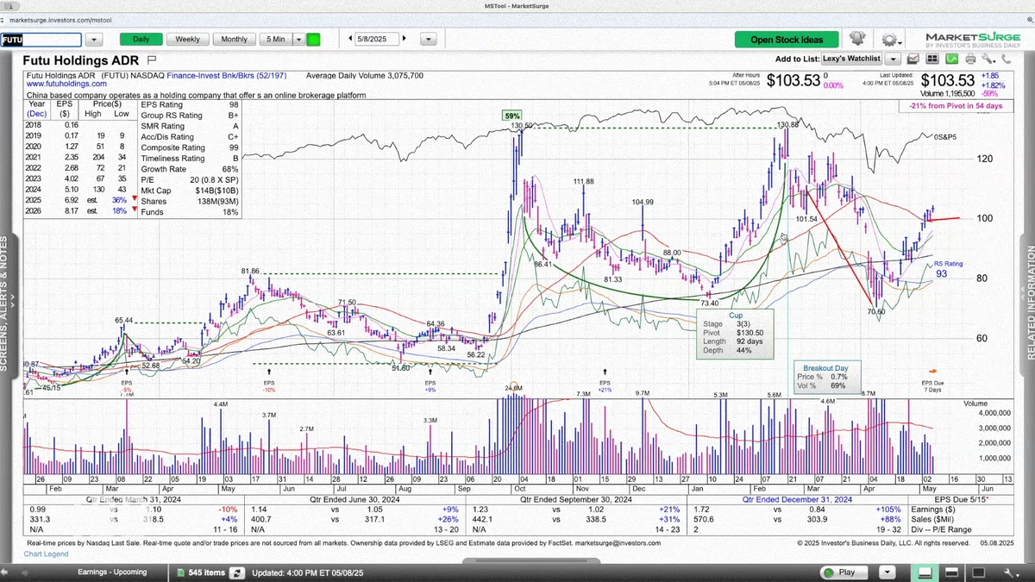The image size is (1035, 582).
Task: Switch to the Weekly chart tab
Action: tap(187, 39)
